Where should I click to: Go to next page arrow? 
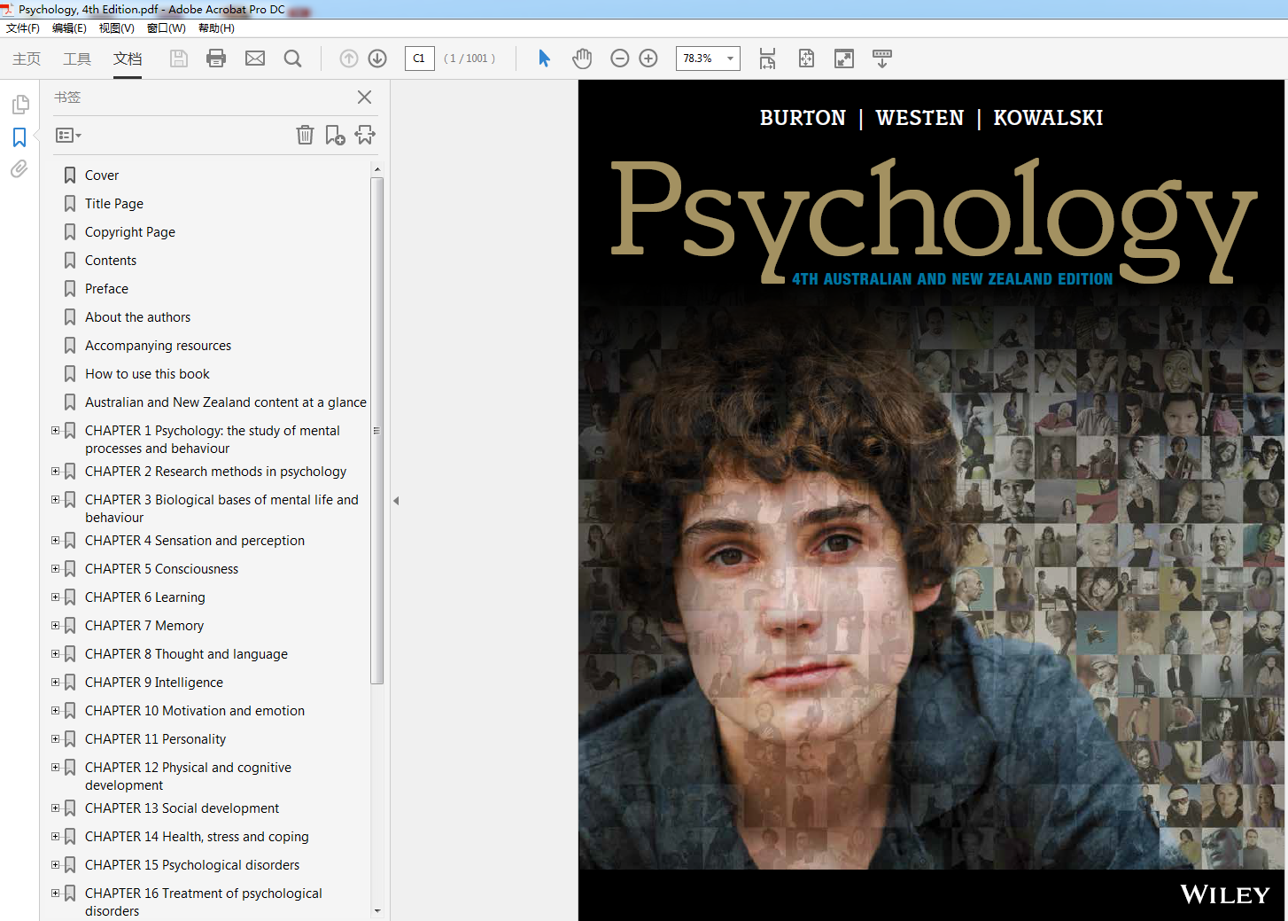point(377,59)
